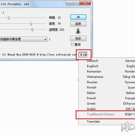
Task: Adjust the 速度 (speed) slider
Action: point(31,24)
